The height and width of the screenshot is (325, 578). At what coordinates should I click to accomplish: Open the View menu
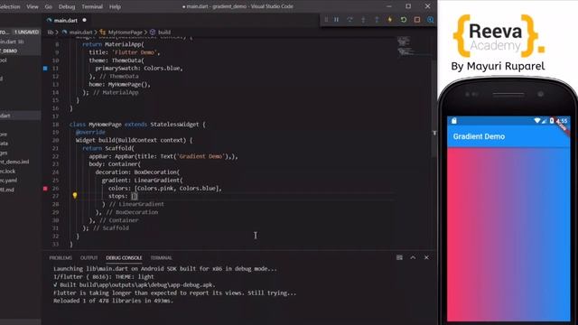(33, 6)
